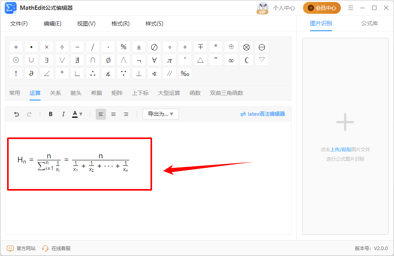Click the VIP panda avatar

[x=262, y=8]
